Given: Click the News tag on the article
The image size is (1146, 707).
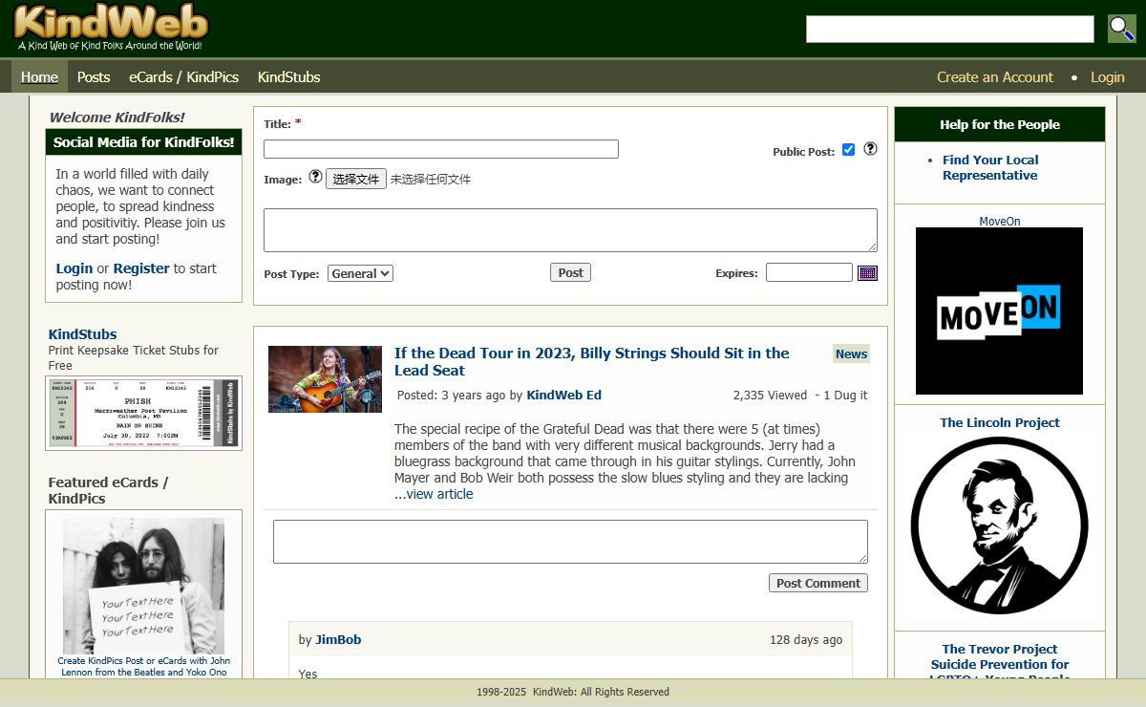Looking at the screenshot, I should (x=851, y=353).
